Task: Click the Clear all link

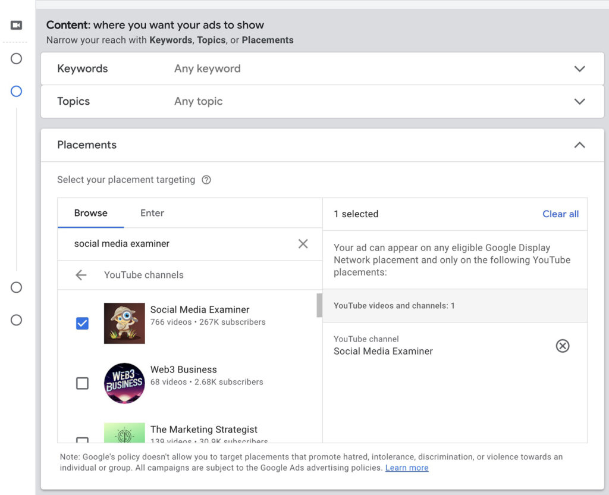Action: [x=560, y=214]
